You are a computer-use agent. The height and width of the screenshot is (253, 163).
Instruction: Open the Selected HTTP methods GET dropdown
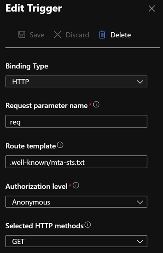pos(76,241)
